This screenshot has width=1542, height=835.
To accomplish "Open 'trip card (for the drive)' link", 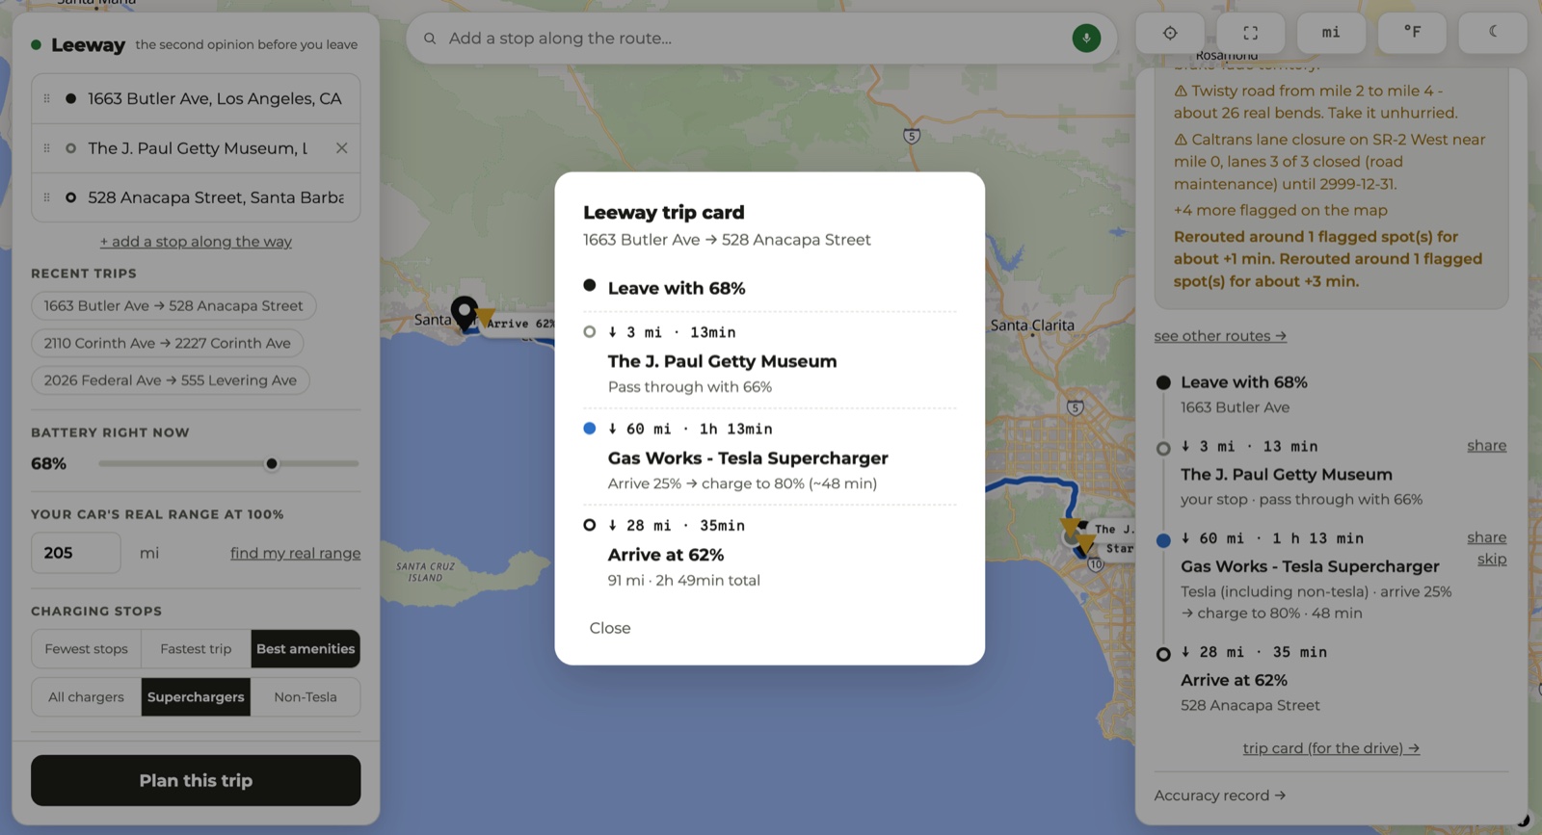I will pos(1331,748).
